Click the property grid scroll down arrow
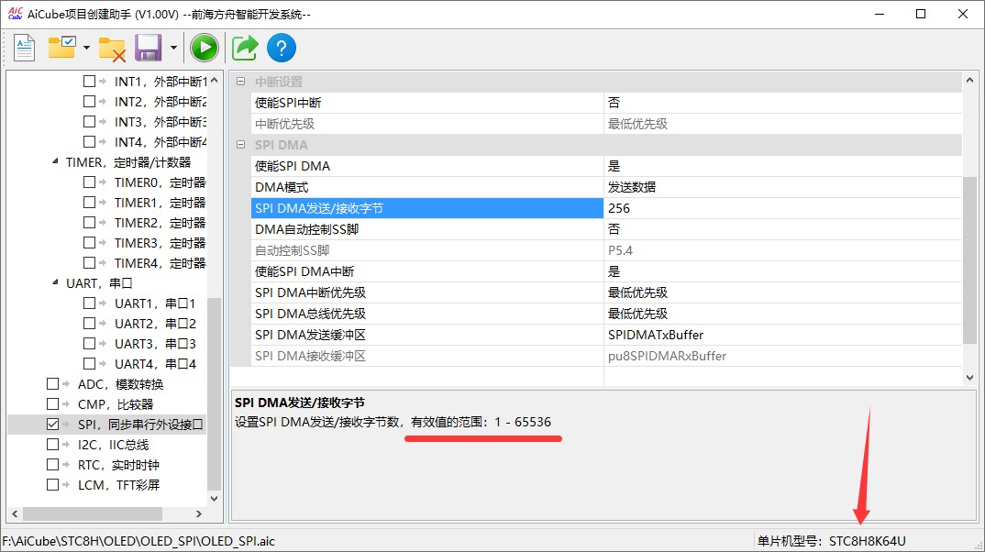 click(970, 378)
